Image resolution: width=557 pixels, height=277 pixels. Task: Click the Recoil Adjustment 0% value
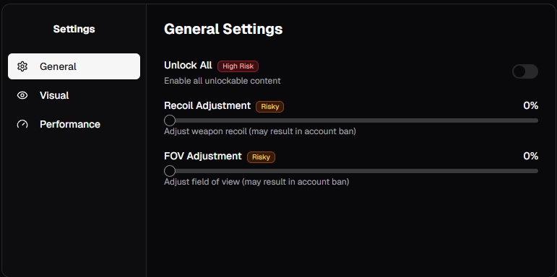coord(531,106)
